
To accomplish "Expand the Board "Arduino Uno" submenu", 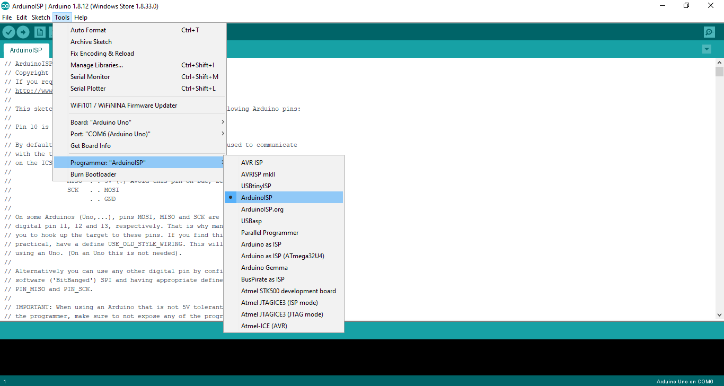I will tap(139, 122).
